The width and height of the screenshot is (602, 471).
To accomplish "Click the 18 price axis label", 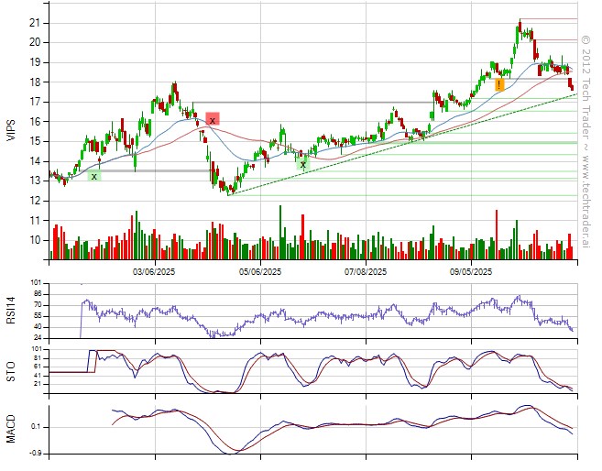I will tap(35, 82).
